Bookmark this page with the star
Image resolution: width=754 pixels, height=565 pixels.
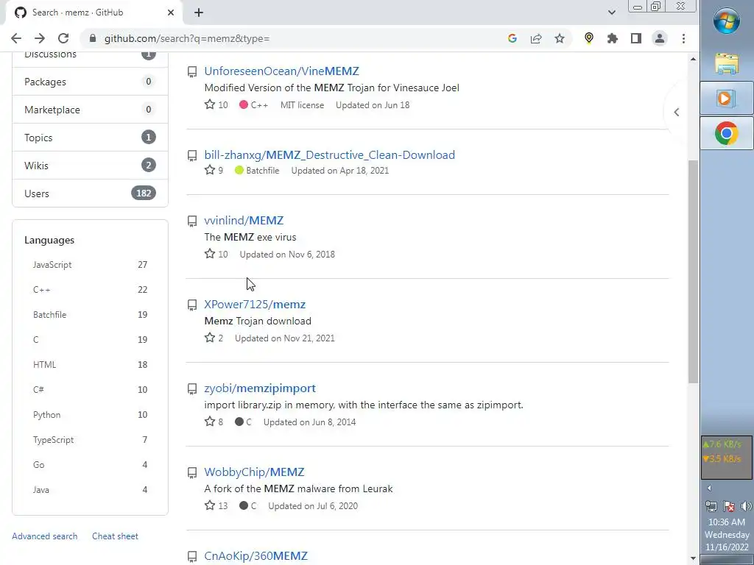pyautogui.click(x=560, y=38)
